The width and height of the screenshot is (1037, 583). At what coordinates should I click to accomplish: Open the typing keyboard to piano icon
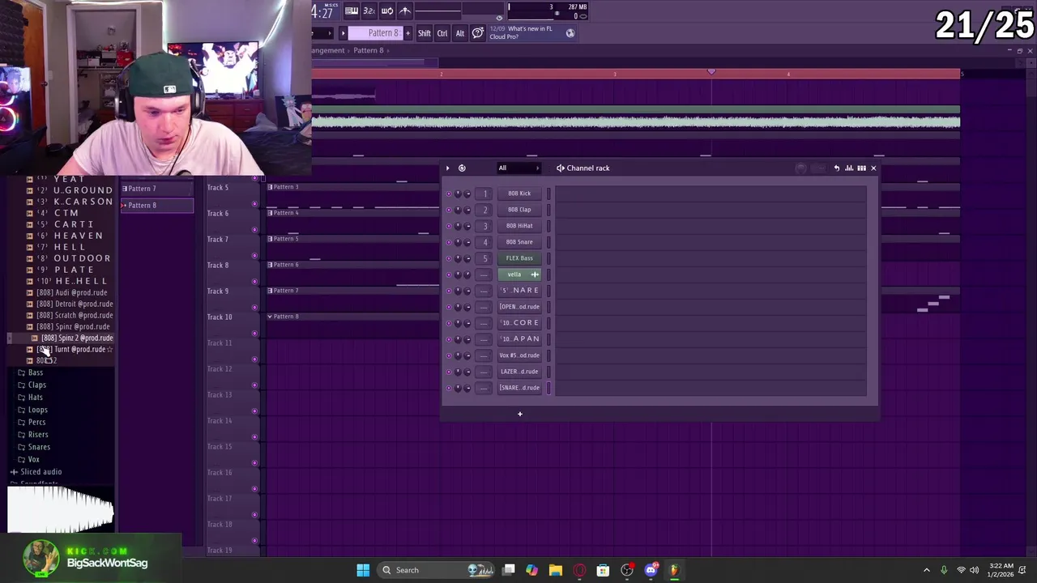coord(352,11)
